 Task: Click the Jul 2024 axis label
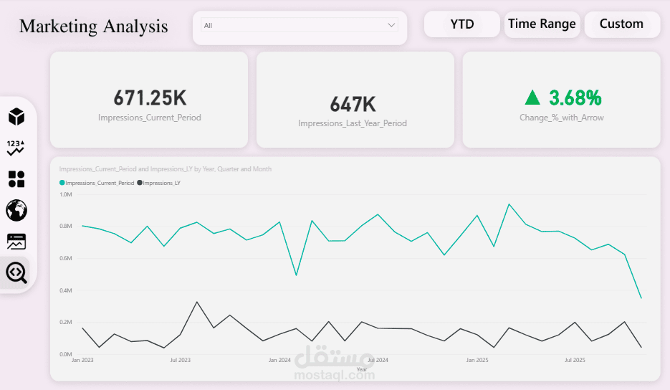coord(378,360)
